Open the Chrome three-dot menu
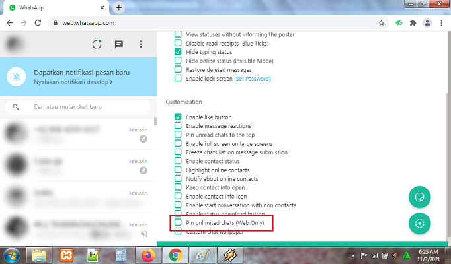Viewport: 451px width, 264px height. [x=441, y=23]
